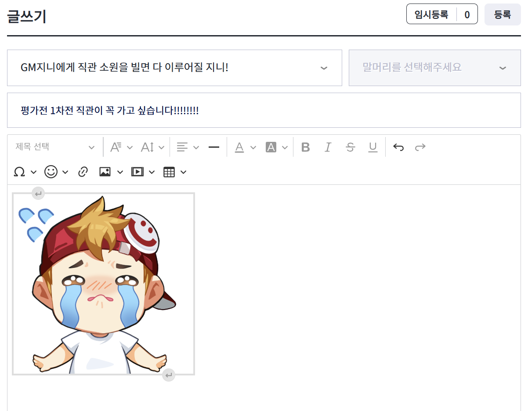Expand the 제목 선택 heading dropdown
This screenshot has height=411, width=528.
(55, 147)
